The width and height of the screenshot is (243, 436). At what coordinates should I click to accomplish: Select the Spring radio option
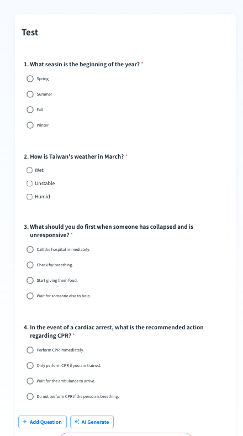[30, 79]
